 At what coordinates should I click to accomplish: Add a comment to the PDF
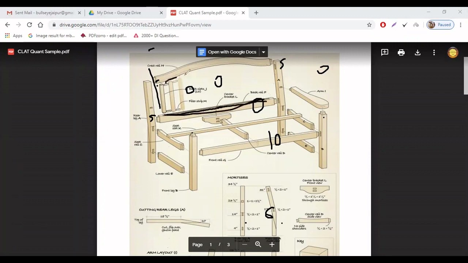point(385,52)
